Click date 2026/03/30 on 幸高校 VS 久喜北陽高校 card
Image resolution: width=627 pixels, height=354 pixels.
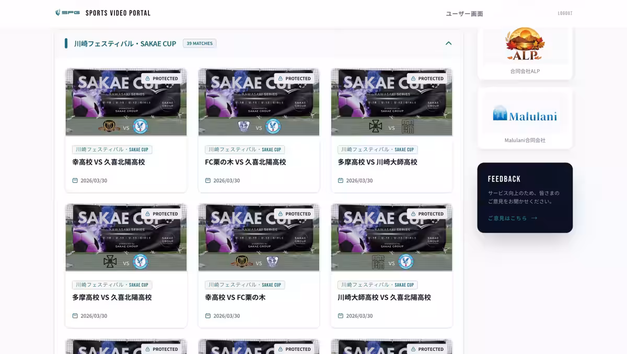click(94, 180)
